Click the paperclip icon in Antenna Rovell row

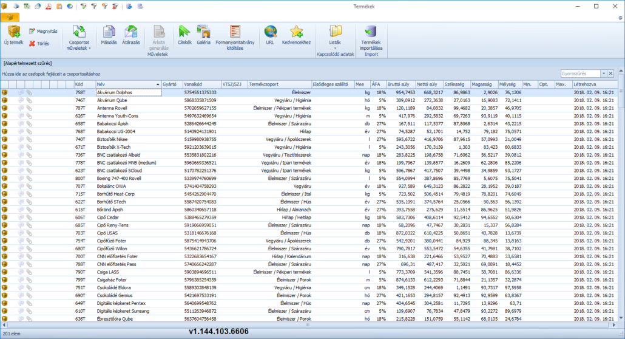click(29, 108)
